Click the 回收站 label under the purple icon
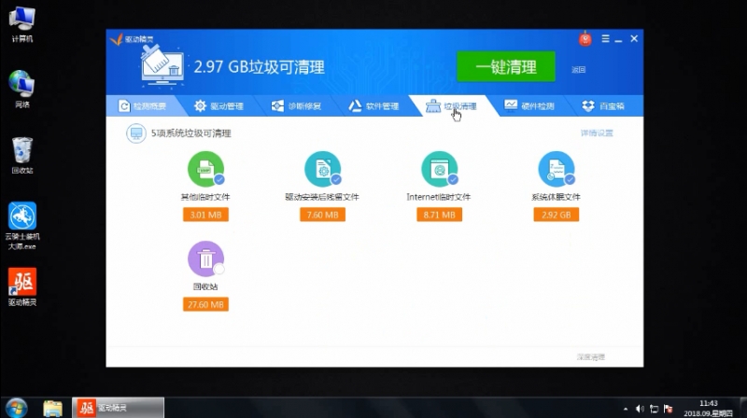Image resolution: width=747 pixels, height=418 pixels. point(205,286)
